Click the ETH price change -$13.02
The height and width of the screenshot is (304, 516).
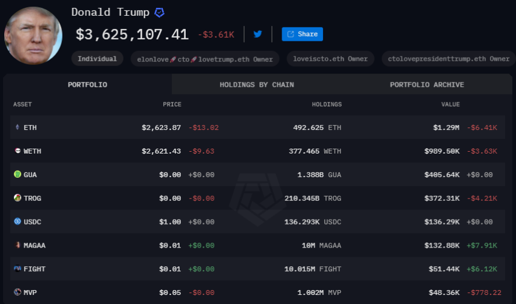click(x=204, y=127)
